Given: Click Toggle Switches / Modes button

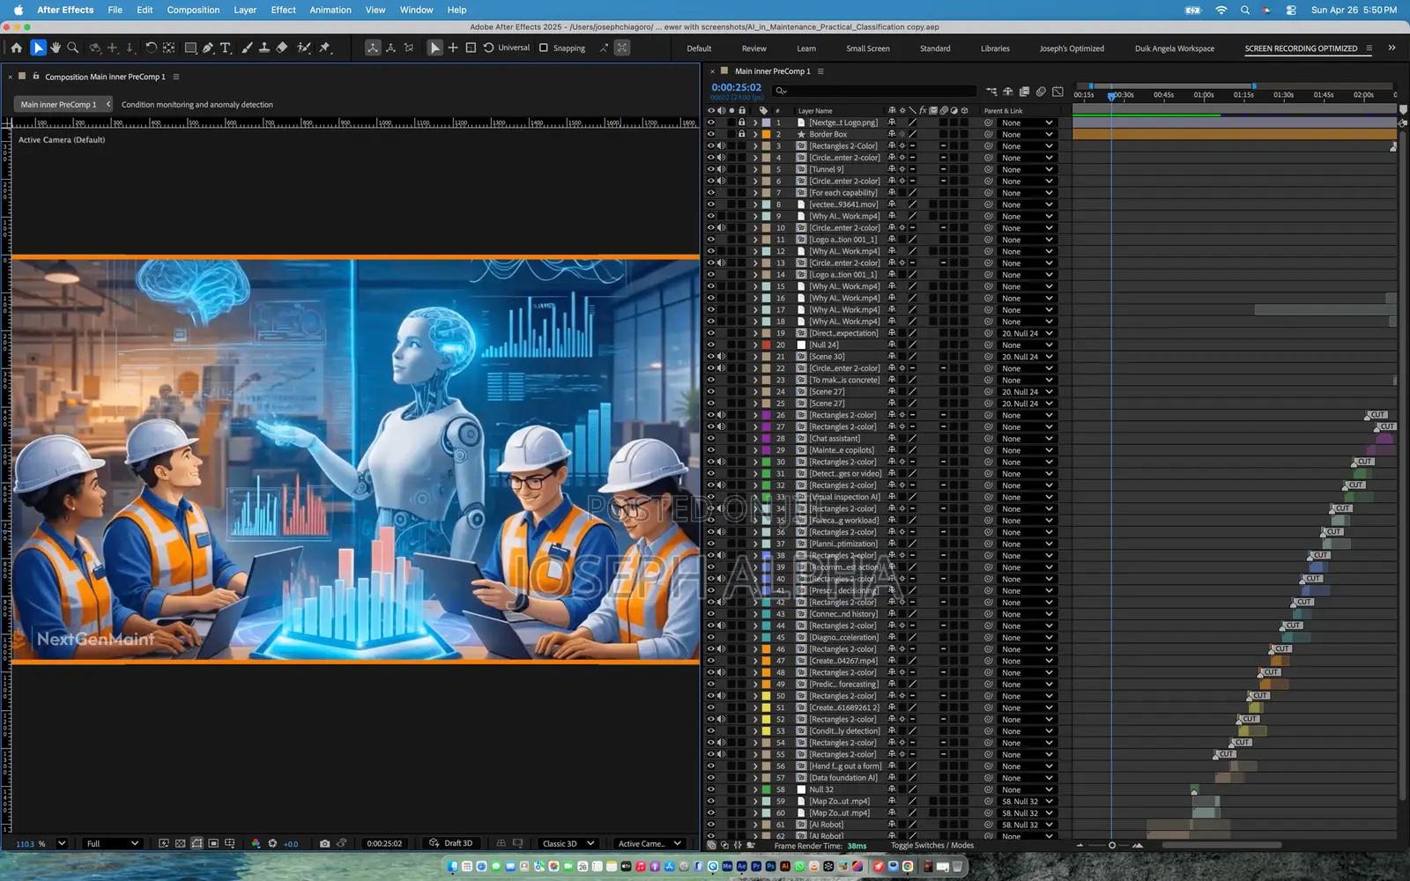Looking at the screenshot, I should [x=931, y=845].
